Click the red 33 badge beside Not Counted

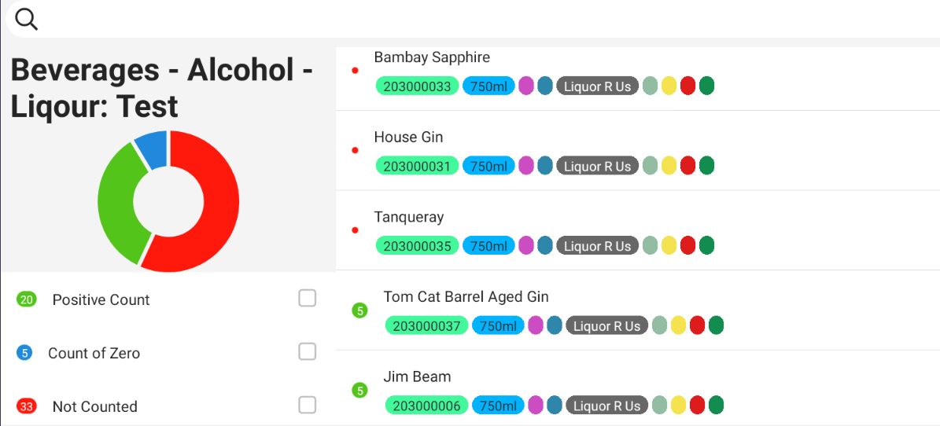27,406
